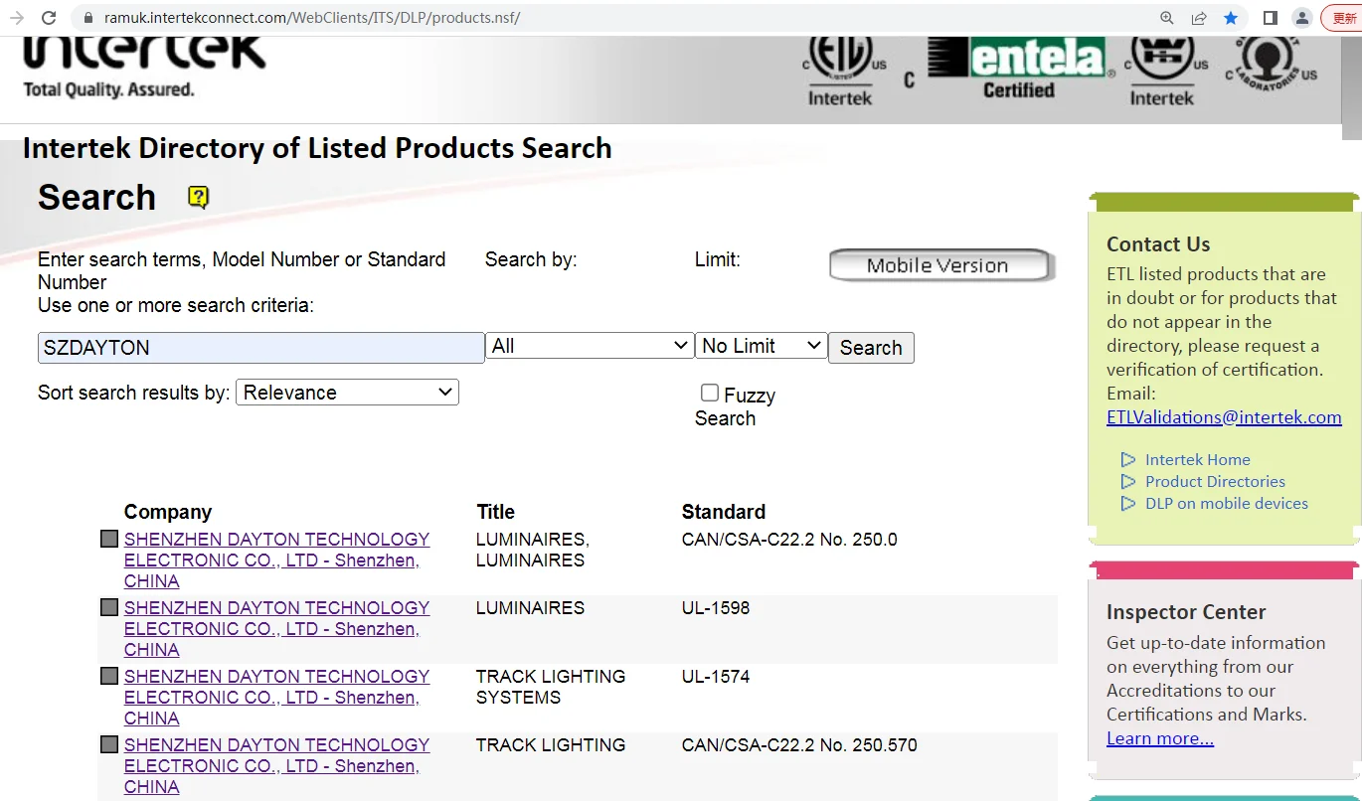1362x801 pixels.
Task: Open the No Limit dropdown
Action: [761, 346]
